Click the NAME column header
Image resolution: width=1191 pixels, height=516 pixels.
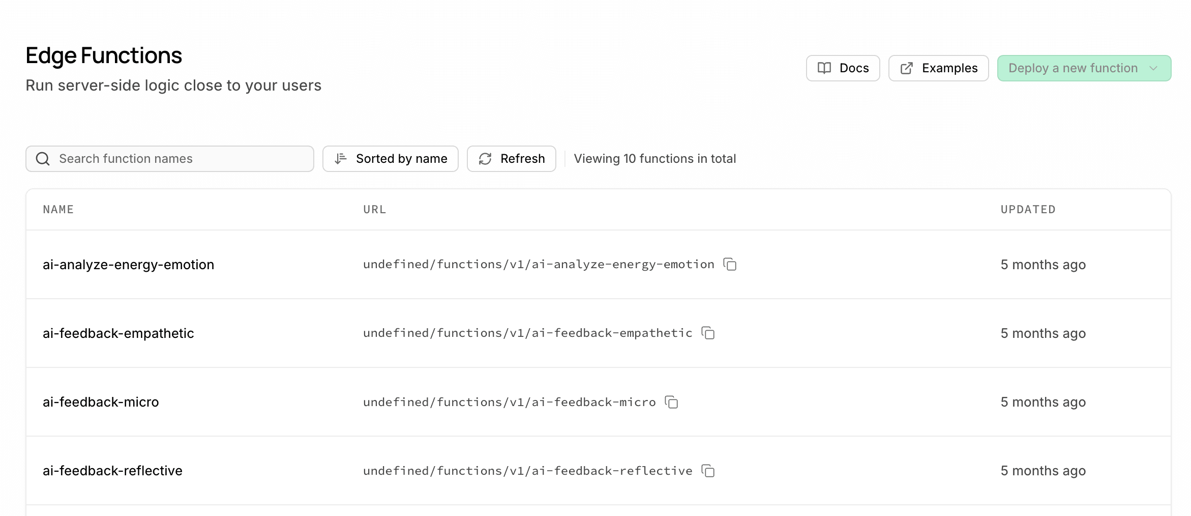click(x=58, y=209)
